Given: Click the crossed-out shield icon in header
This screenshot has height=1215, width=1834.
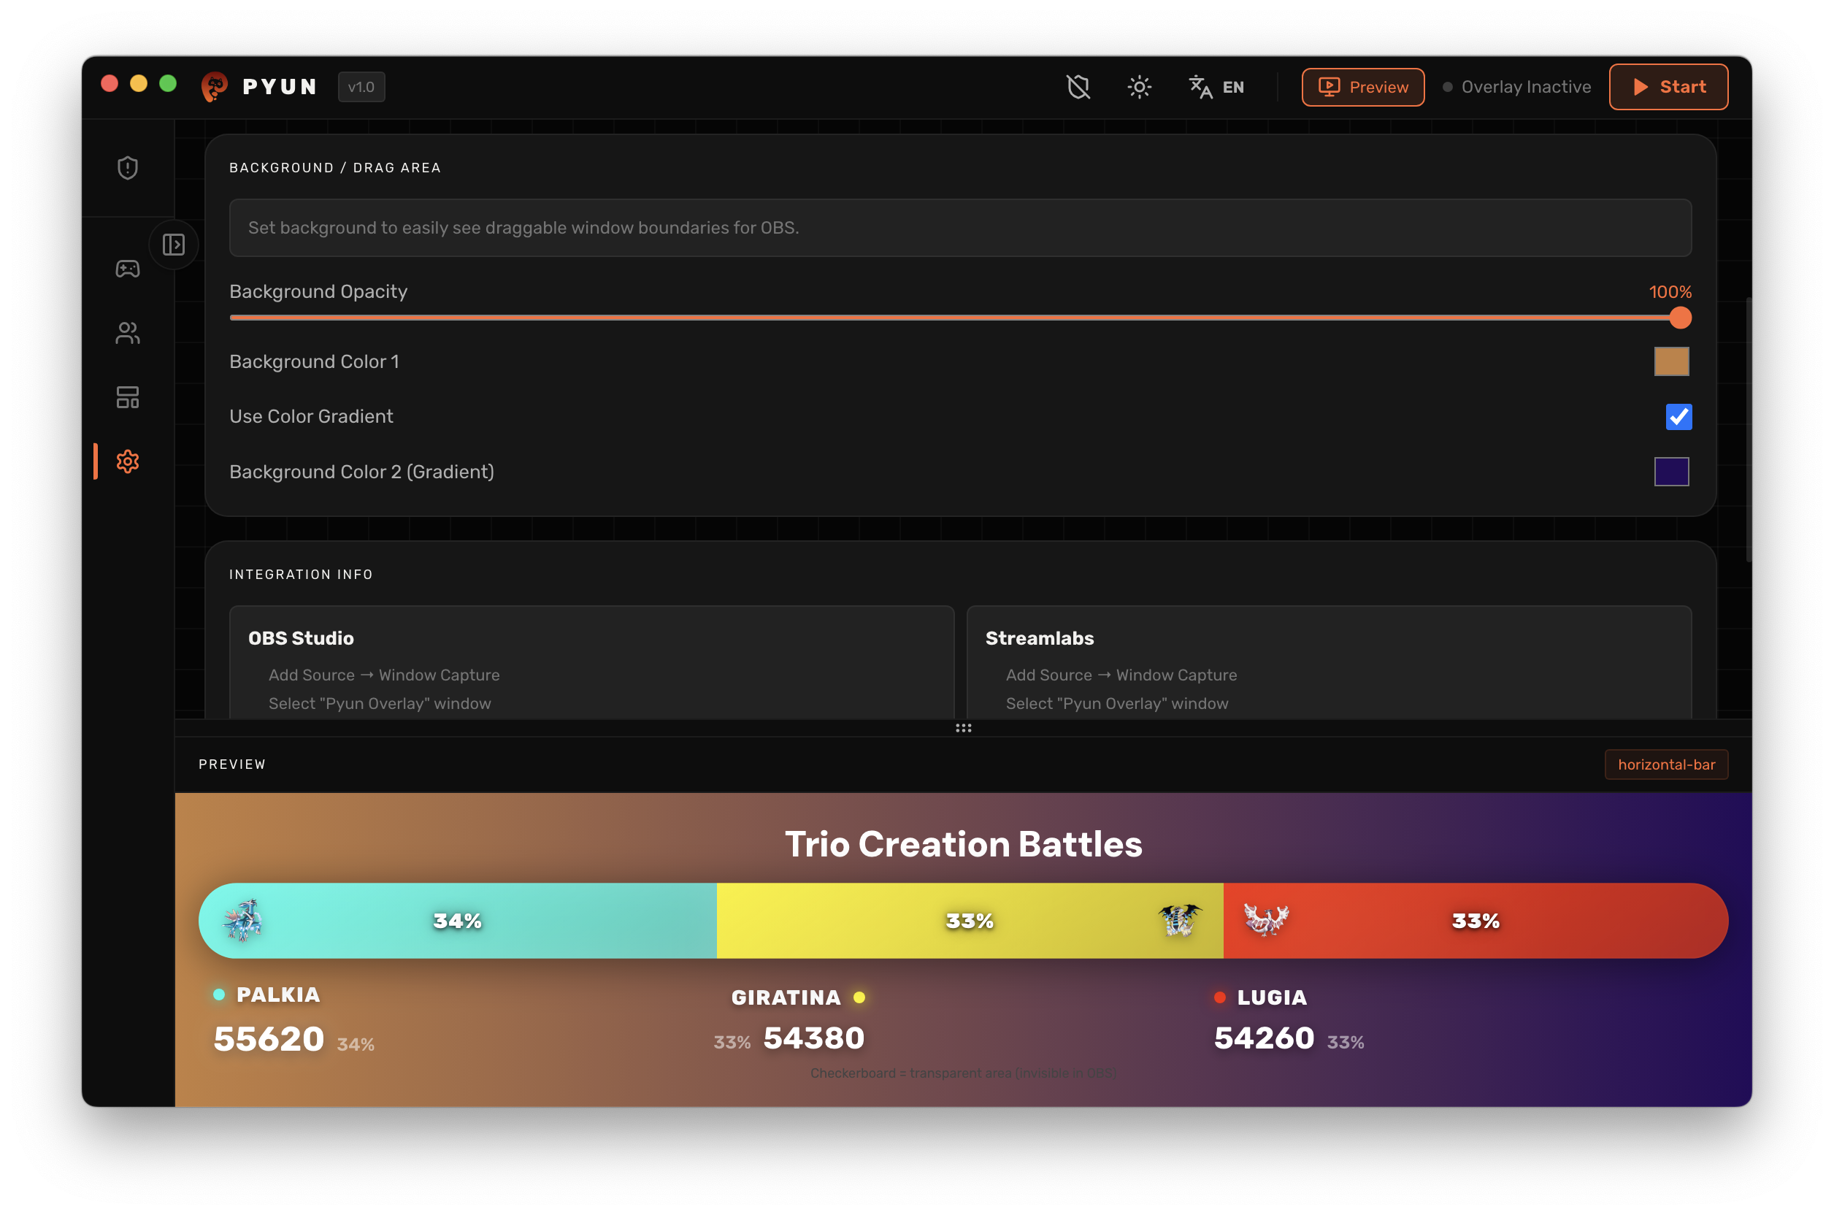Looking at the screenshot, I should pos(1078,87).
